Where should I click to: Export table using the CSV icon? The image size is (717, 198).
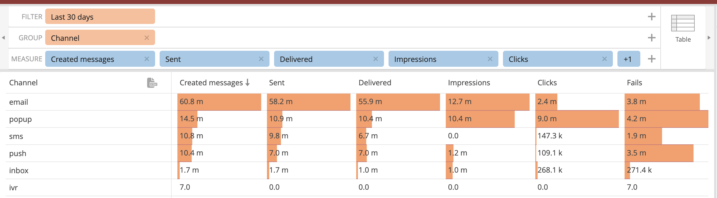(x=152, y=83)
